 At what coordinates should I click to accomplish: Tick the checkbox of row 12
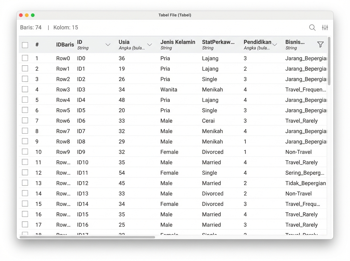pos(25,172)
